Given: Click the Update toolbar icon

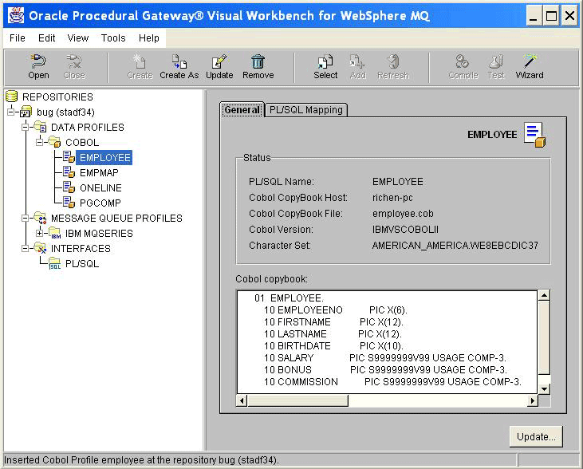Looking at the screenshot, I should click(219, 62).
